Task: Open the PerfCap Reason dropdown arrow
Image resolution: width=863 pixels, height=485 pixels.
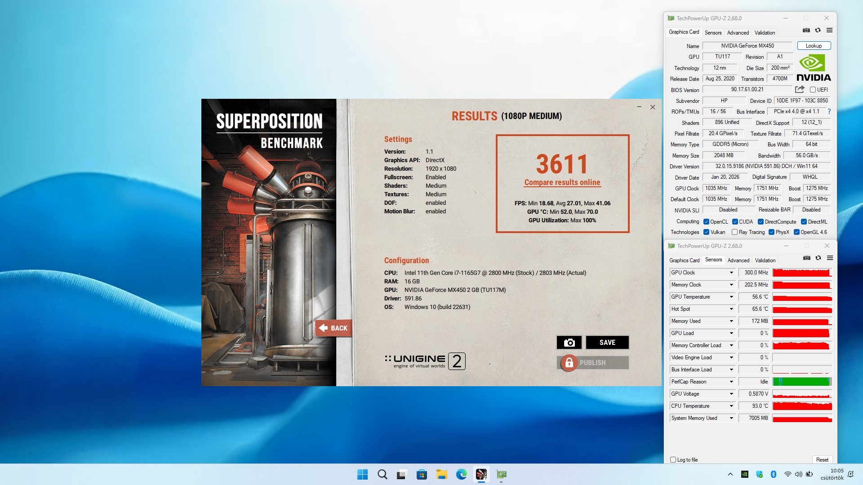Action: 731,382
